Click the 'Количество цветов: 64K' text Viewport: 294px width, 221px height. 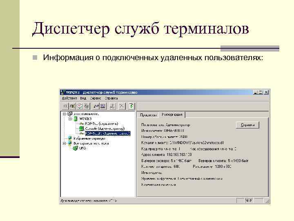(x=160, y=167)
